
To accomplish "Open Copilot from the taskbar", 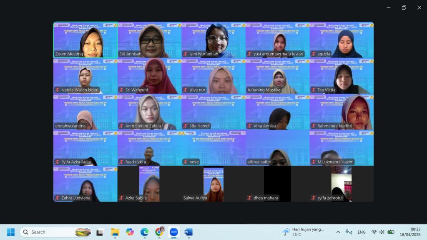I will (130, 232).
